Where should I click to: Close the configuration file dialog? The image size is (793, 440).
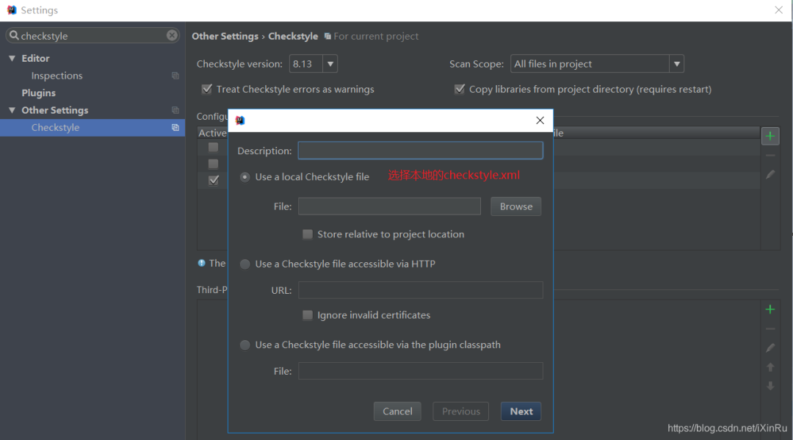point(540,120)
